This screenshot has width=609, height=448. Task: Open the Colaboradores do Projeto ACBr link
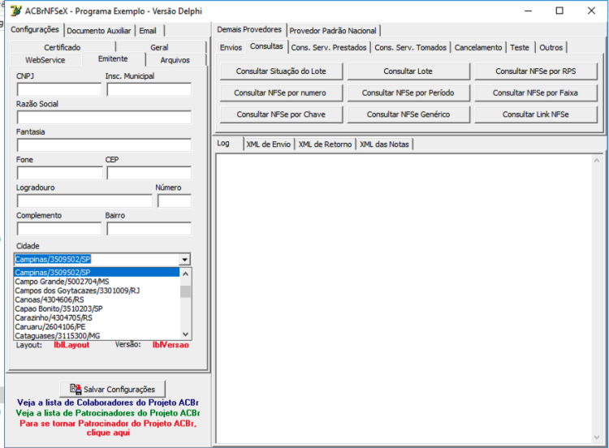pyautogui.click(x=107, y=403)
